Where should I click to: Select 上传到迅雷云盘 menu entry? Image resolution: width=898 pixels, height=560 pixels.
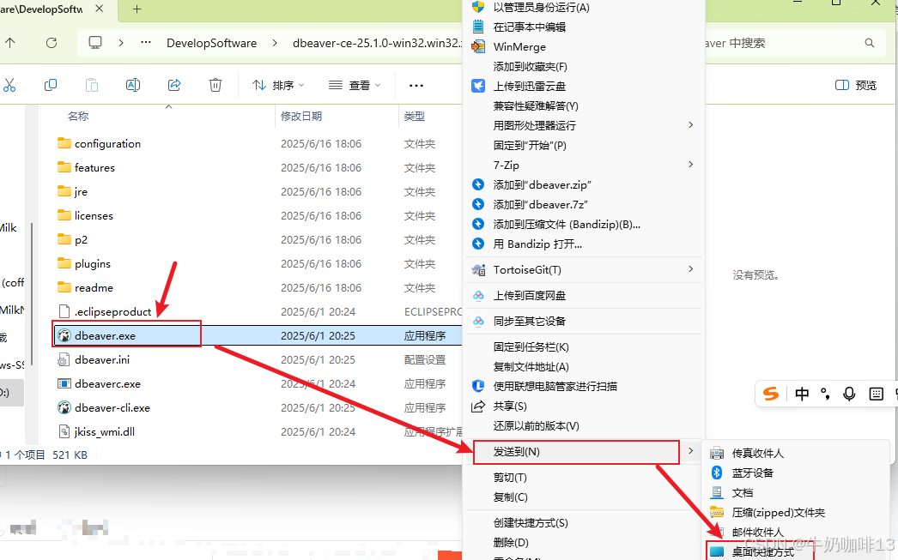583,86
